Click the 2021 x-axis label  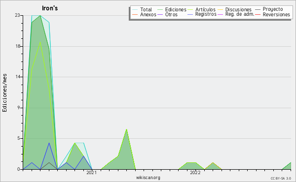coord(91,172)
